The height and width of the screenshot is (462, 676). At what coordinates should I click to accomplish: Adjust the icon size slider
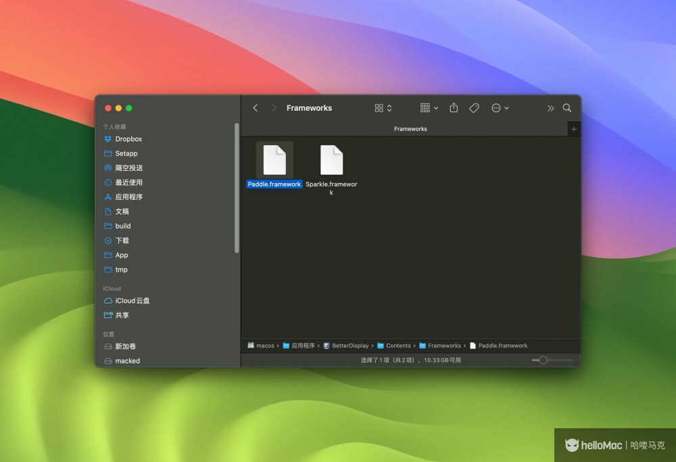pyautogui.click(x=543, y=361)
